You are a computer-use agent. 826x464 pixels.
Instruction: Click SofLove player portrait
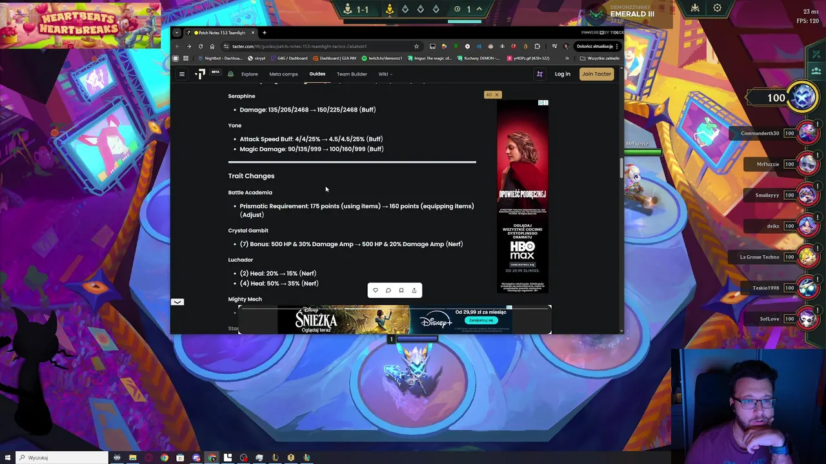click(807, 318)
